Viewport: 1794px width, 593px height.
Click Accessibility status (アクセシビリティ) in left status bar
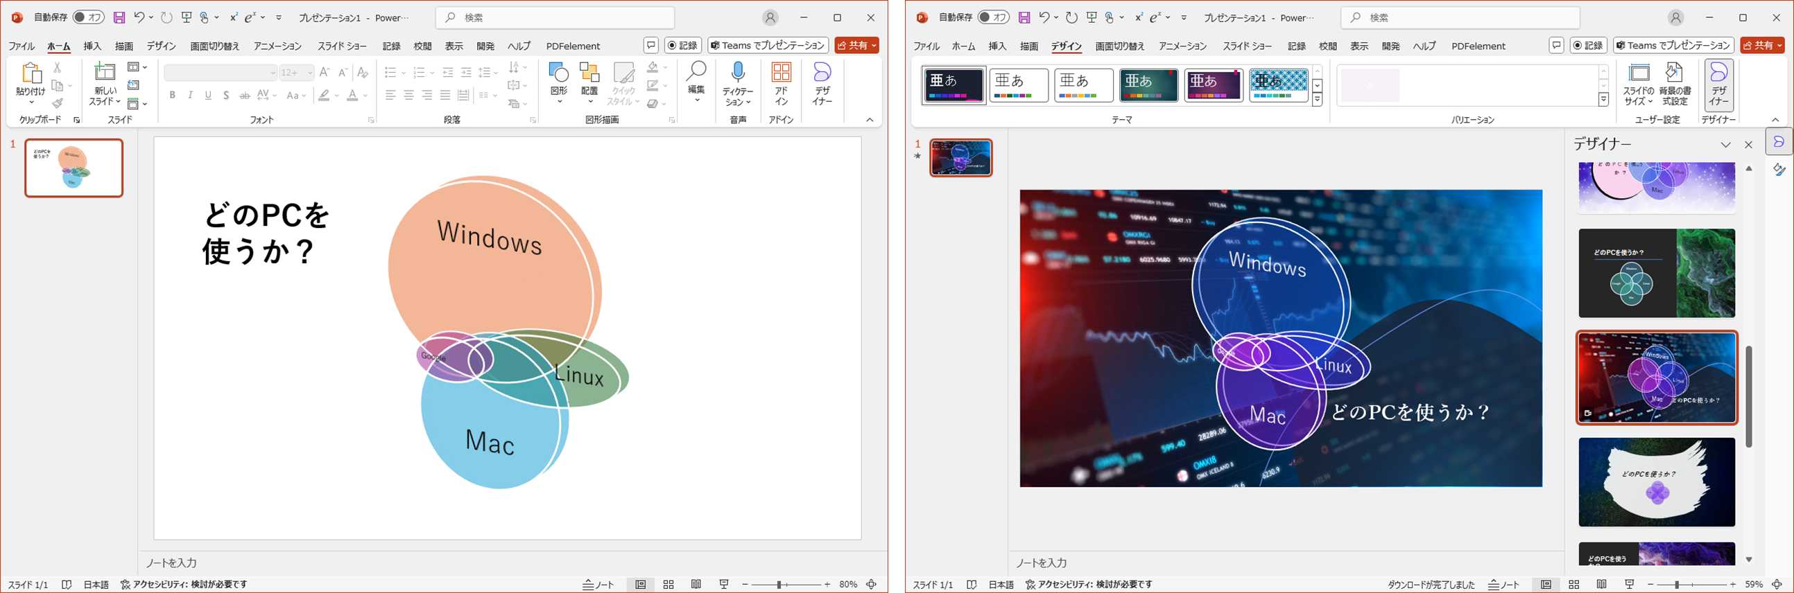pyautogui.click(x=184, y=585)
